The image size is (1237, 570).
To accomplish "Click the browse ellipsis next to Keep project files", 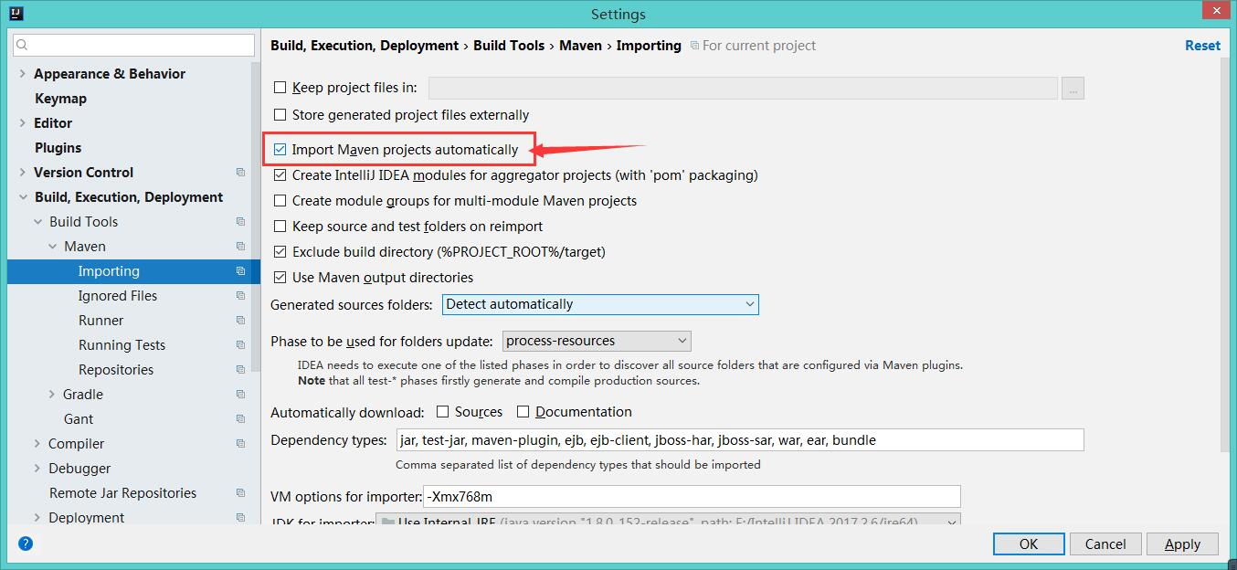I will (1073, 88).
